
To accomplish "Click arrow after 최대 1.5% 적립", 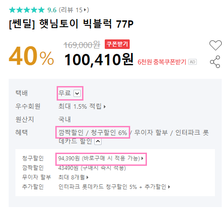I will click(x=105, y=107).
